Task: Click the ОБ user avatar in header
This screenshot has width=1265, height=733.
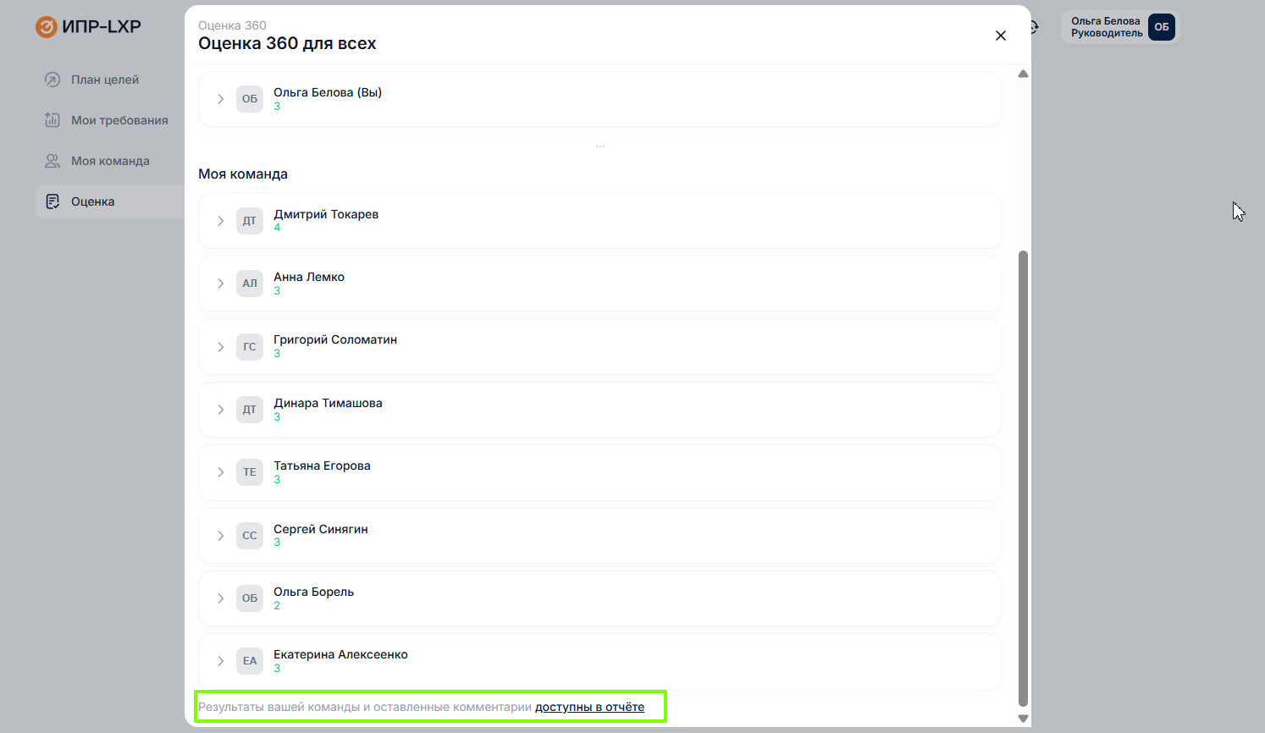Action: [1162, 27]
